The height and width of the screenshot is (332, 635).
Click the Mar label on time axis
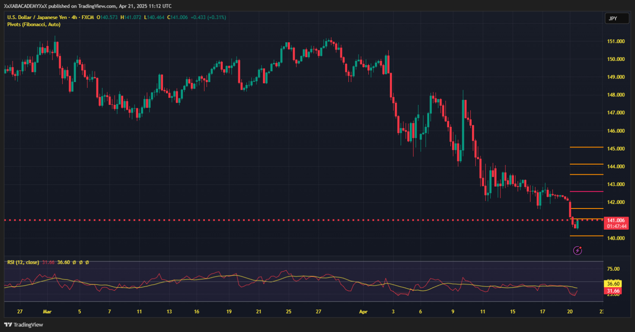[47, 312]
